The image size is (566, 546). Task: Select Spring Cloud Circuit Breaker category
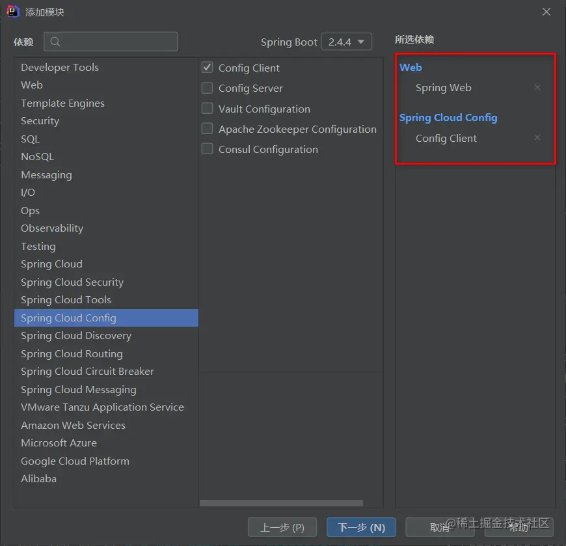[x=106, y=371]
